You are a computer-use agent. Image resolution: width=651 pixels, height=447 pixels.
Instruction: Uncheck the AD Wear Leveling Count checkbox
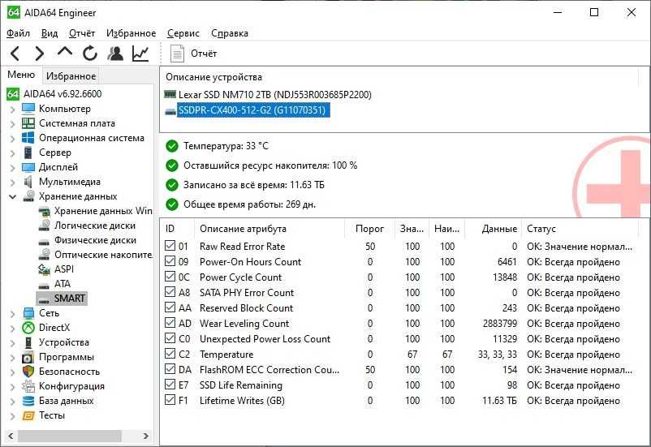(x=170, y=323)
